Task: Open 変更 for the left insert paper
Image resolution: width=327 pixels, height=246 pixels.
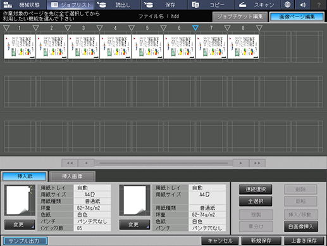Action: (20, 224)
